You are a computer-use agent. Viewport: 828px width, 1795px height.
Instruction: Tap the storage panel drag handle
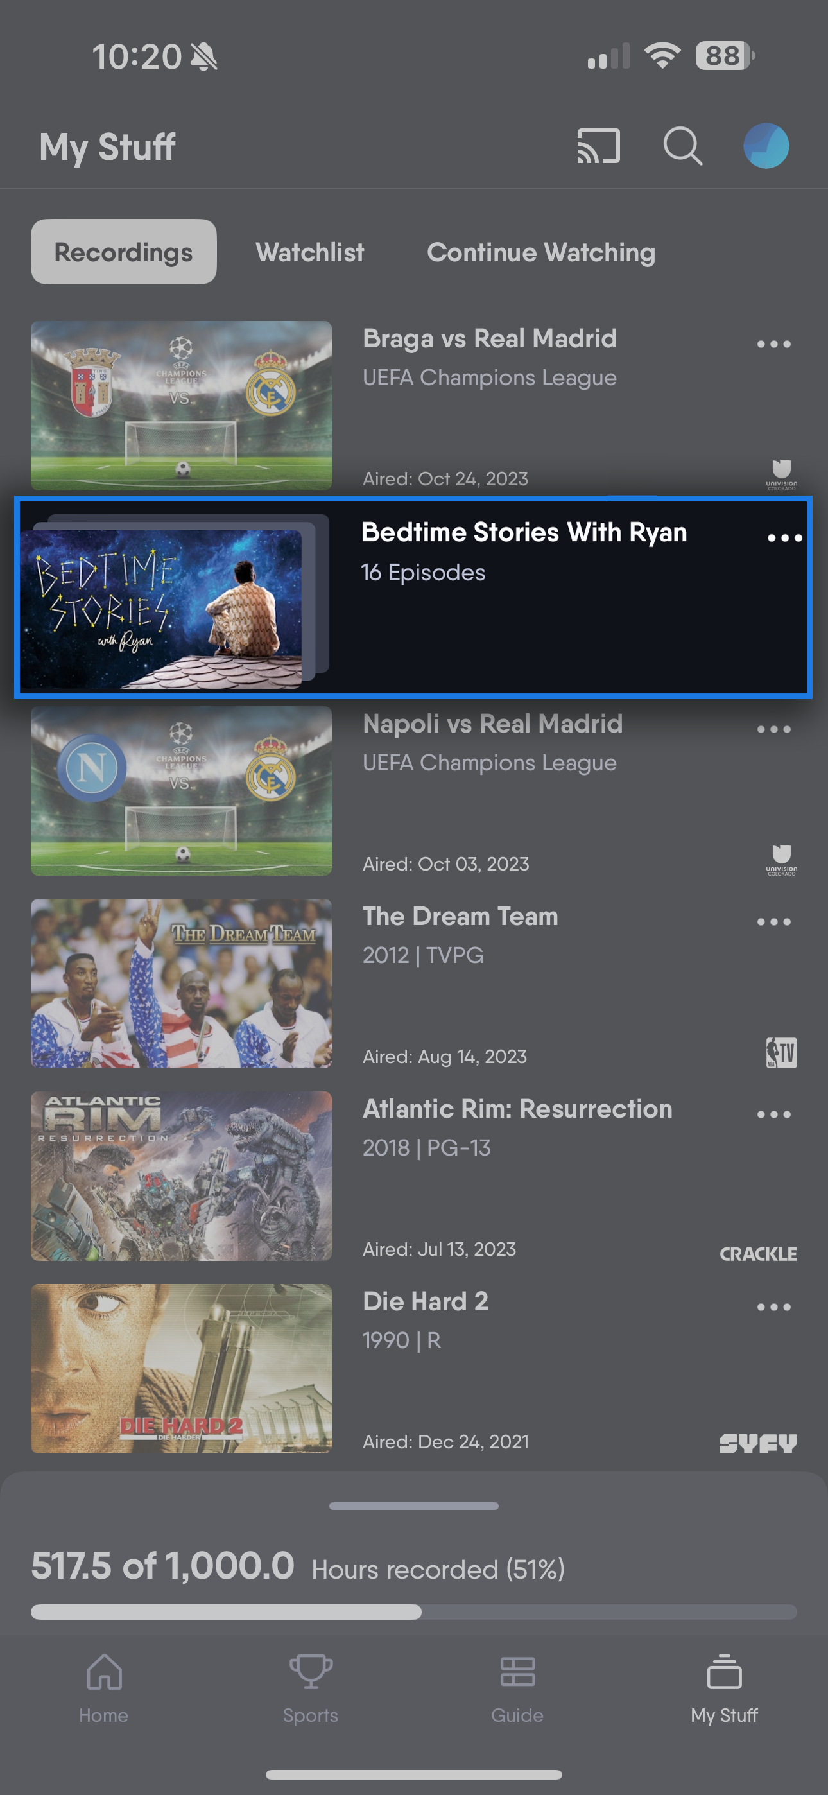click(414, 1507)
